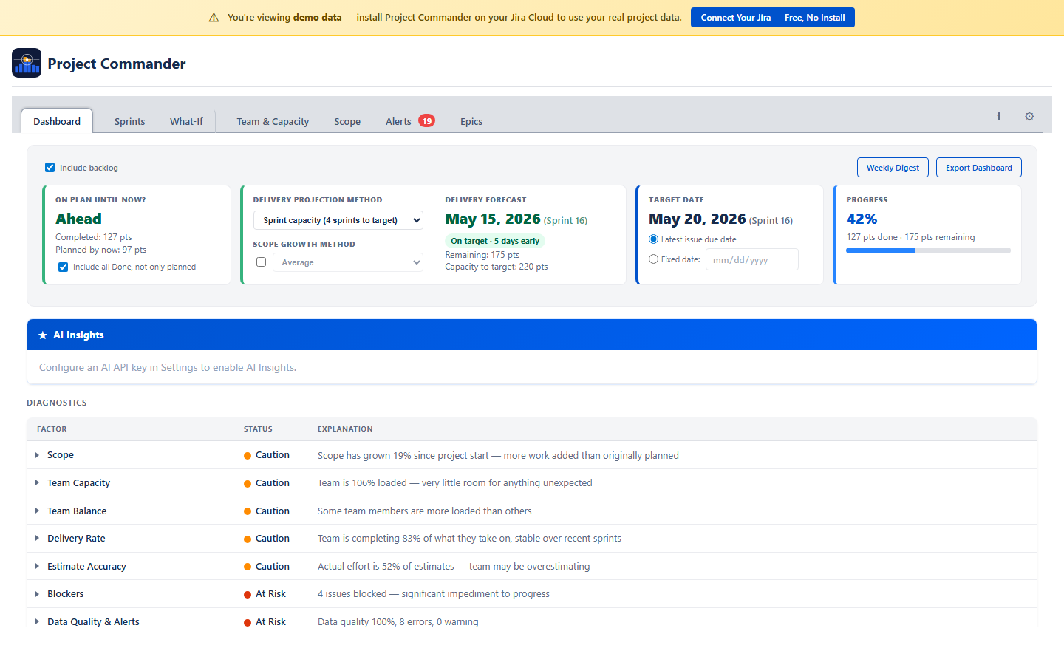
Task: Disable 'Include all Done, not only planned'
Action: click(x=63, y=267)
